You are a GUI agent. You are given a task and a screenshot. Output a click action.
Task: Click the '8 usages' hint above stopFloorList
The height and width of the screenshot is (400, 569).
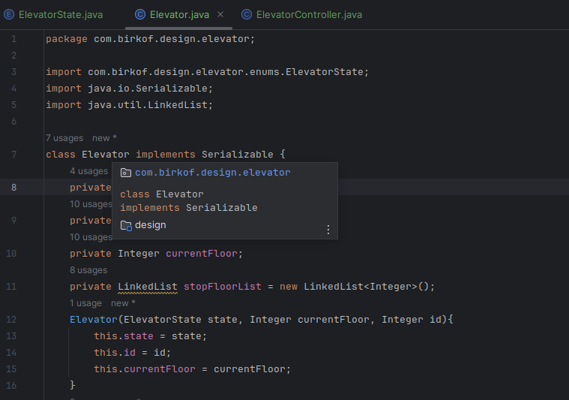pos(88,270)
